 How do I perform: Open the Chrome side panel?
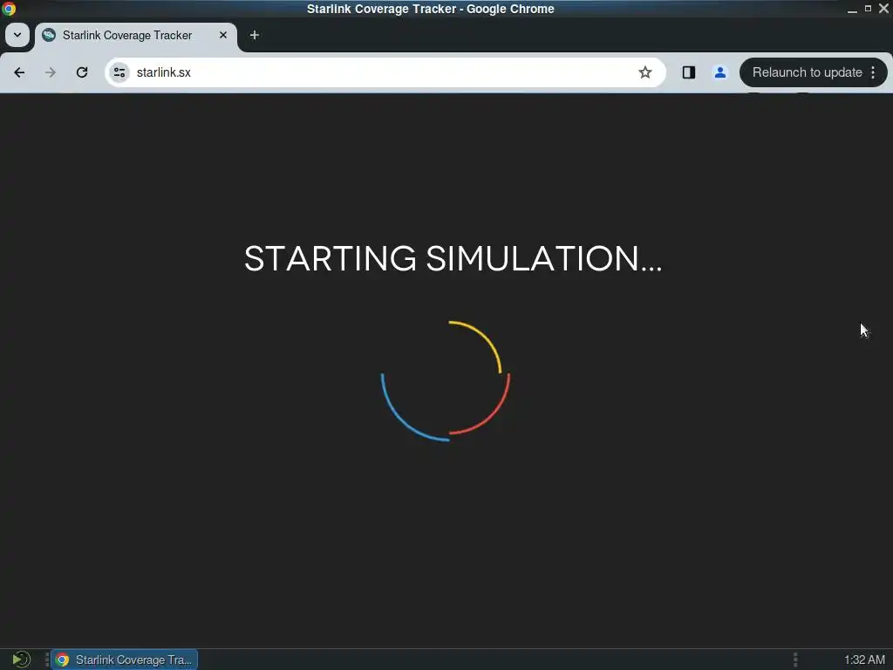click(689, 72)
